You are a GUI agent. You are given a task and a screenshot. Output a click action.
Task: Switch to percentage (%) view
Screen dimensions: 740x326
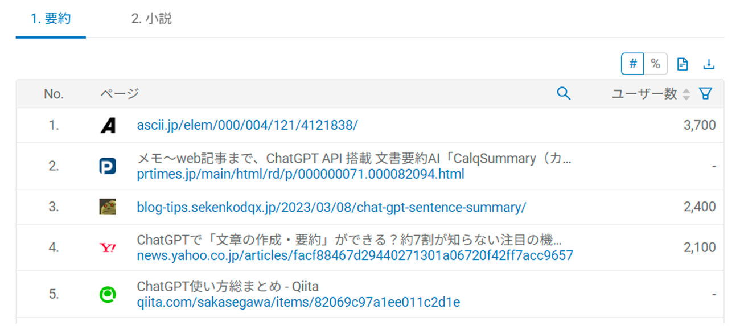click(x=656, y=64)
